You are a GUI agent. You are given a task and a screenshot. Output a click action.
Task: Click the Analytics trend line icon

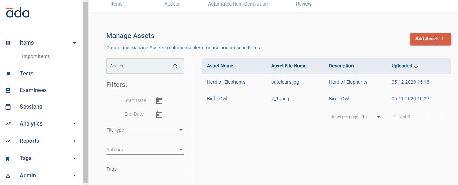click(x=8, y=124)
